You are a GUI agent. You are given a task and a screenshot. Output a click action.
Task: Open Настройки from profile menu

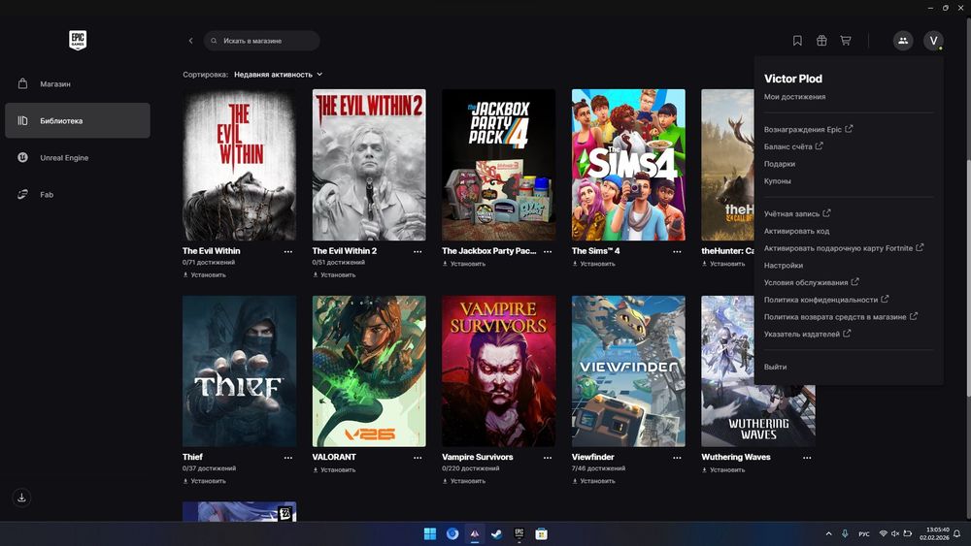[x=784, y=266]
